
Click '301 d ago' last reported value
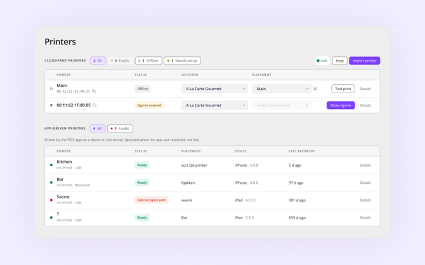coord(297,200)
